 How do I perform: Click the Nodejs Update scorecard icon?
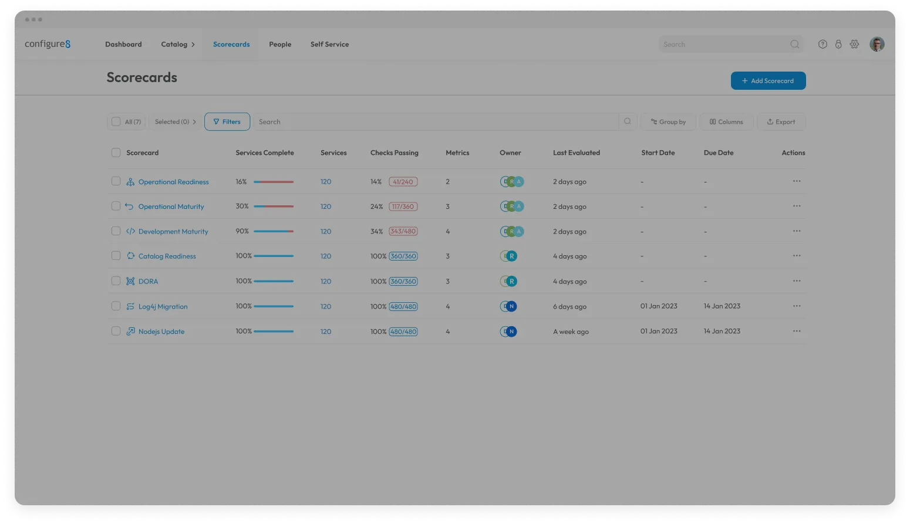[130, 332]
